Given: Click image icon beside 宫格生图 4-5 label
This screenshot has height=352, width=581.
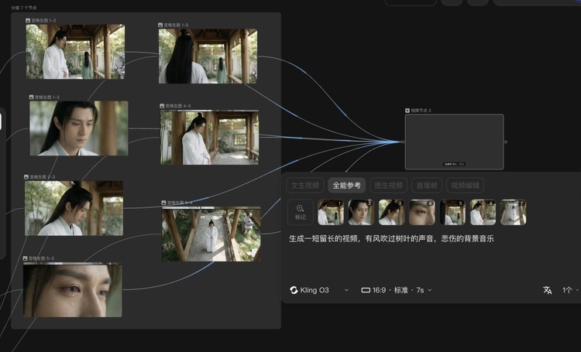Looking at the screenshot, I should click(162, 106).
